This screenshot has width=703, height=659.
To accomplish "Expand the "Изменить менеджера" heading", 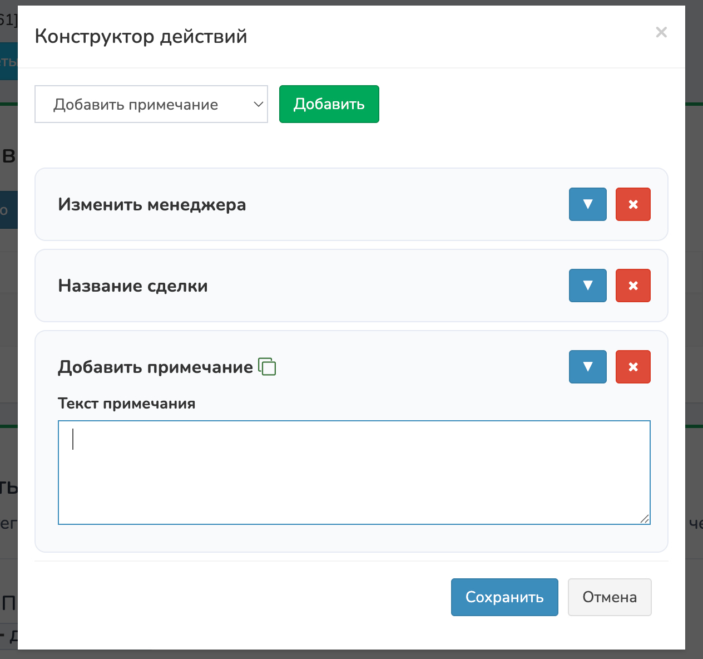I will 152,204.
